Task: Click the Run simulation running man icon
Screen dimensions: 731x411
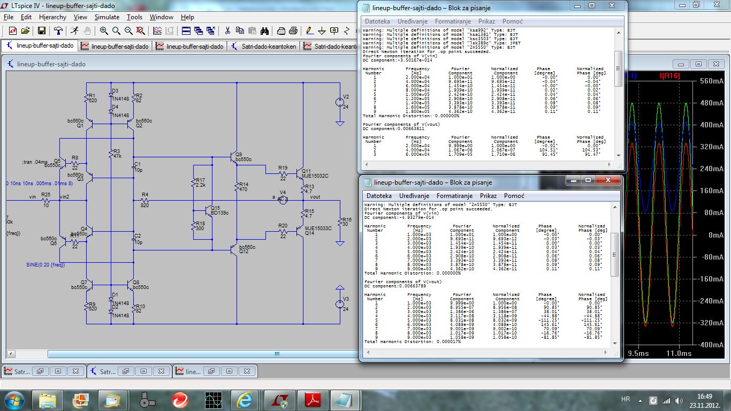Action: coord(74,31)
